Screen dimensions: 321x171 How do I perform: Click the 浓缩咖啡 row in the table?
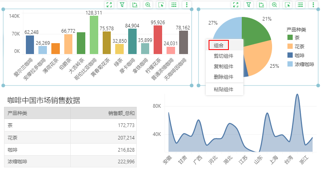[x=70, y=161]
